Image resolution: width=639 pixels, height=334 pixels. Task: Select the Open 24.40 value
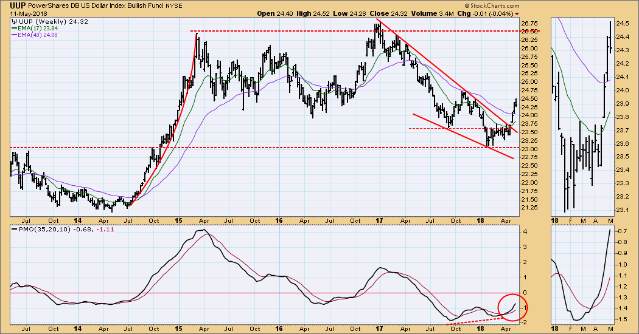[274, 13]
